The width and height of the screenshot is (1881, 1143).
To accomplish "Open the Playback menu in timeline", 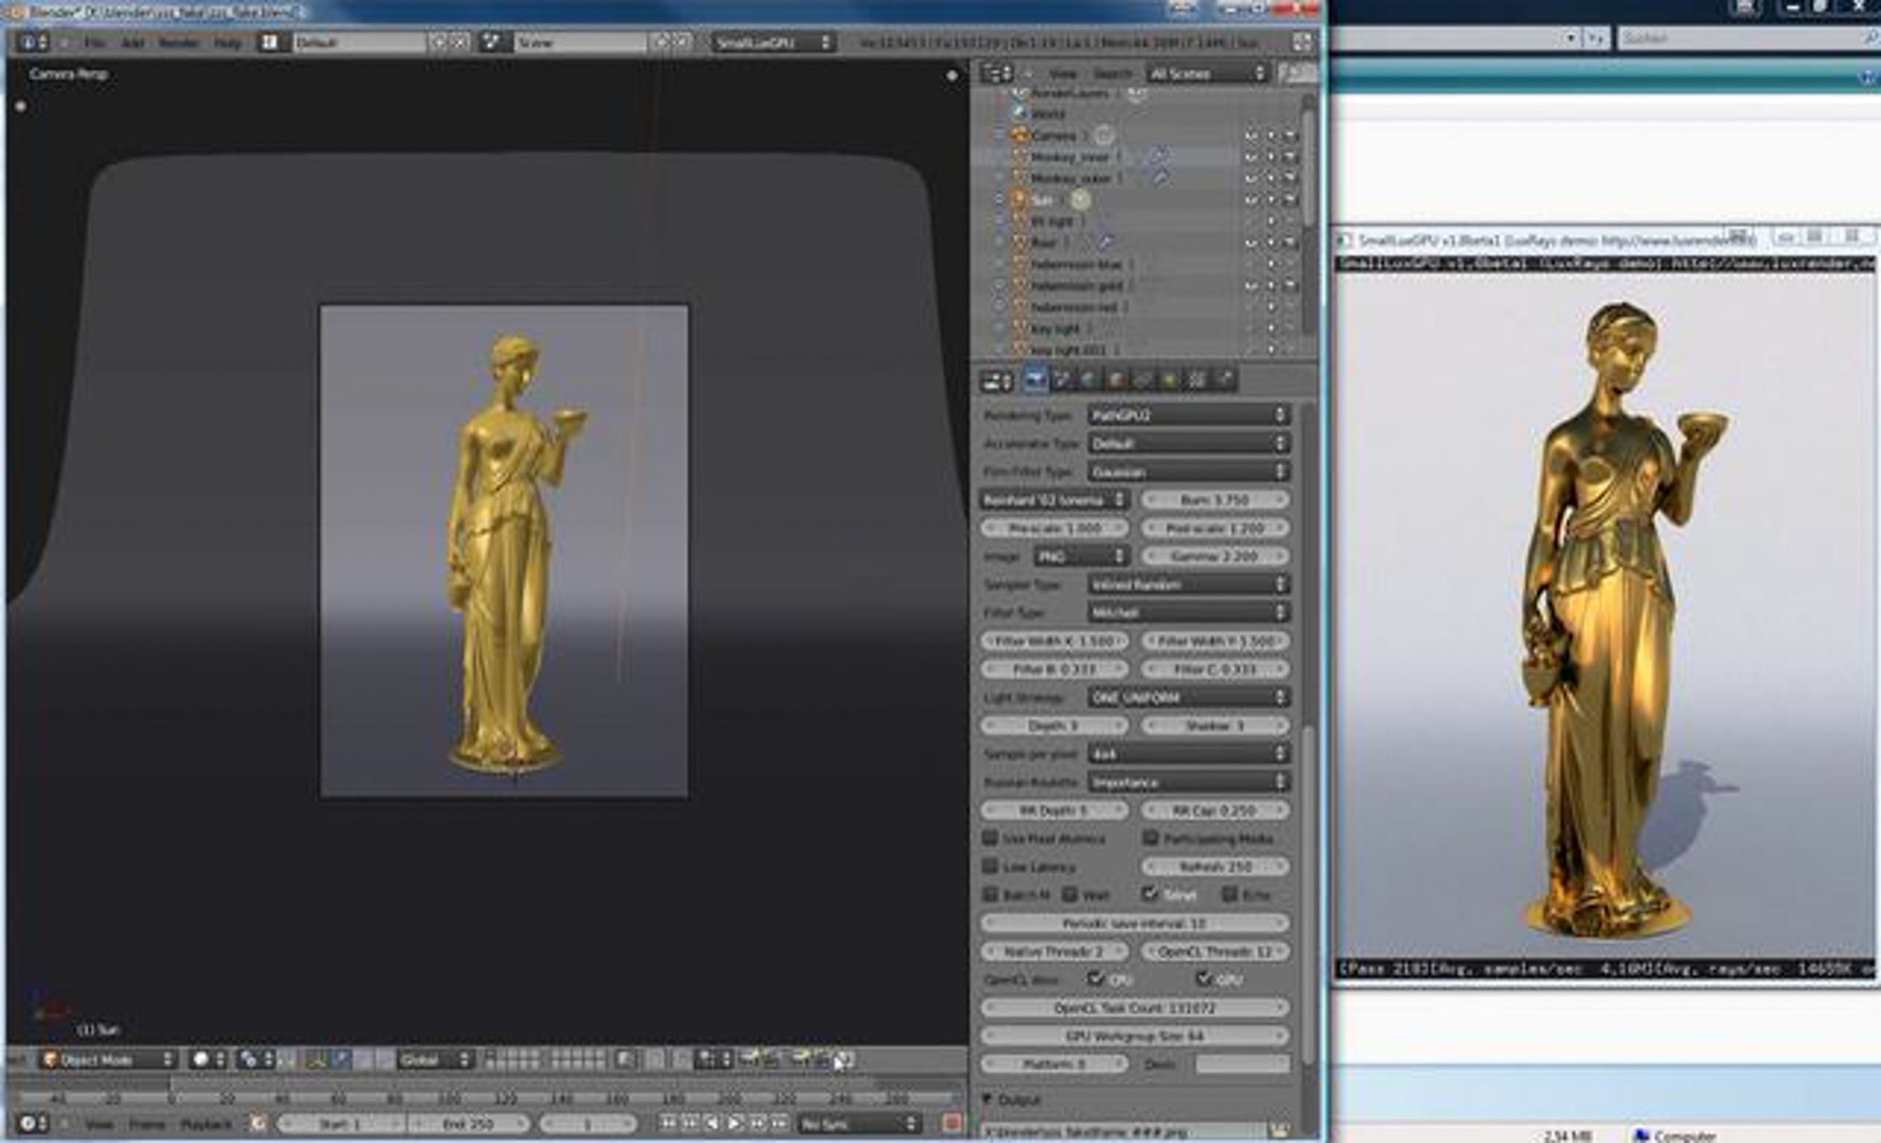I will pos(206,1124).
